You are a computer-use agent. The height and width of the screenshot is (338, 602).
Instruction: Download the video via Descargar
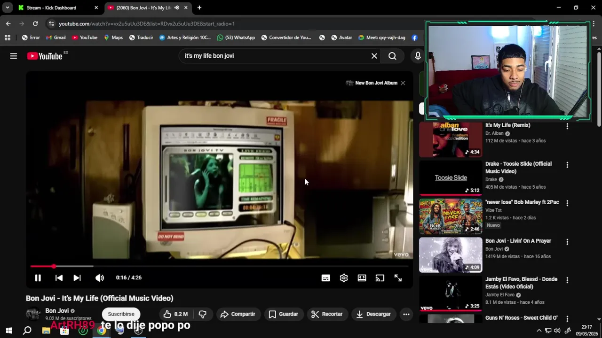pyautogui.click(x=373, y=314)
